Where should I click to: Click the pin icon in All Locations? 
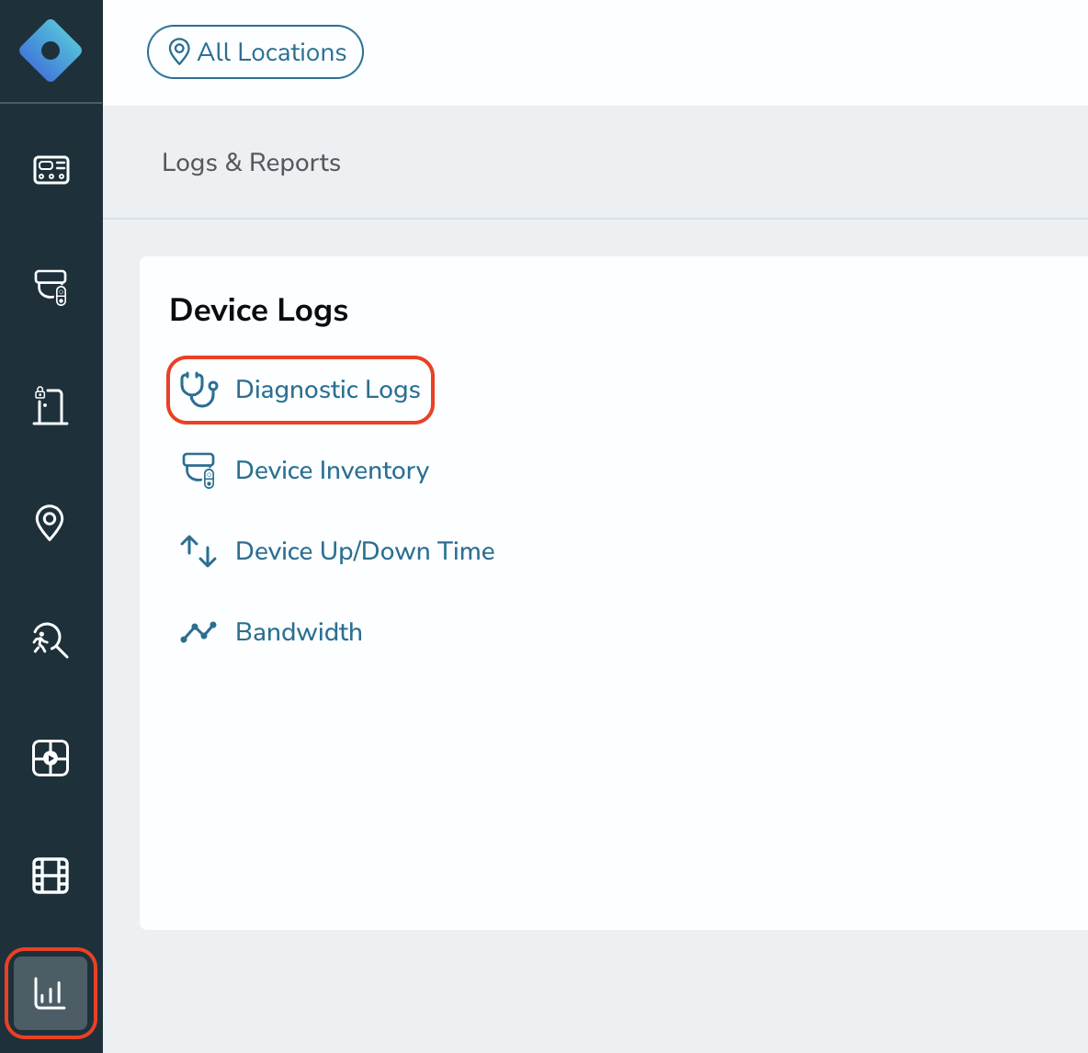point(180,52)
